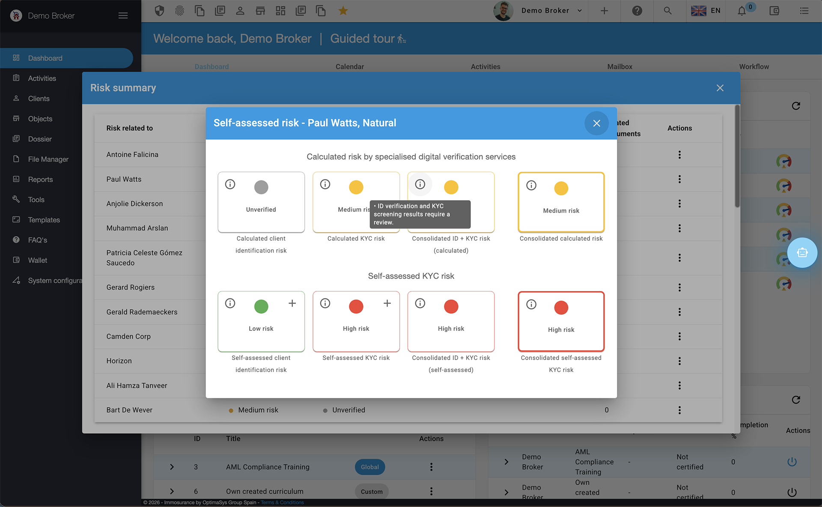Open the shield security icon in the toolbar

(x=159, y=11)
